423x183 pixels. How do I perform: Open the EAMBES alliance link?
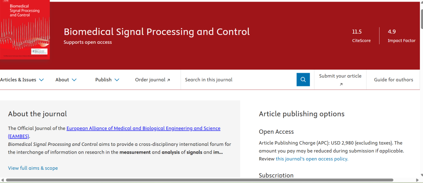click(143, 128)
